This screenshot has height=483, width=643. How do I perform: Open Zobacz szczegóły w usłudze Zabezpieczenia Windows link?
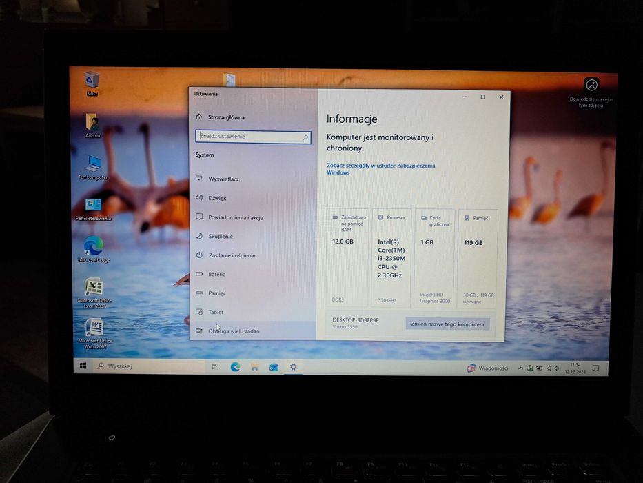pos(380,169)
